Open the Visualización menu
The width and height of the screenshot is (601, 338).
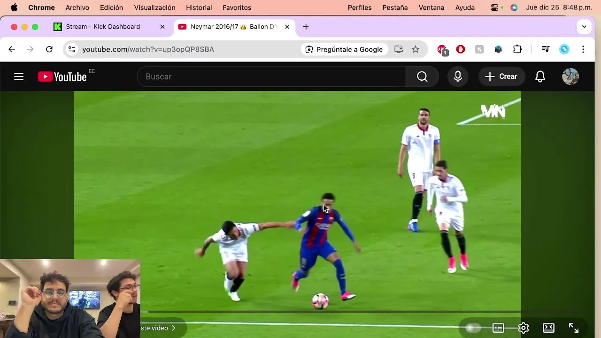click(154, 8)
